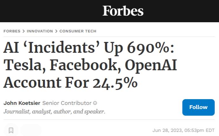Image resolution: width=219 pixels, height=136 pixels.
Task: Follow author John Koetsier
Action: coord(198,107)
